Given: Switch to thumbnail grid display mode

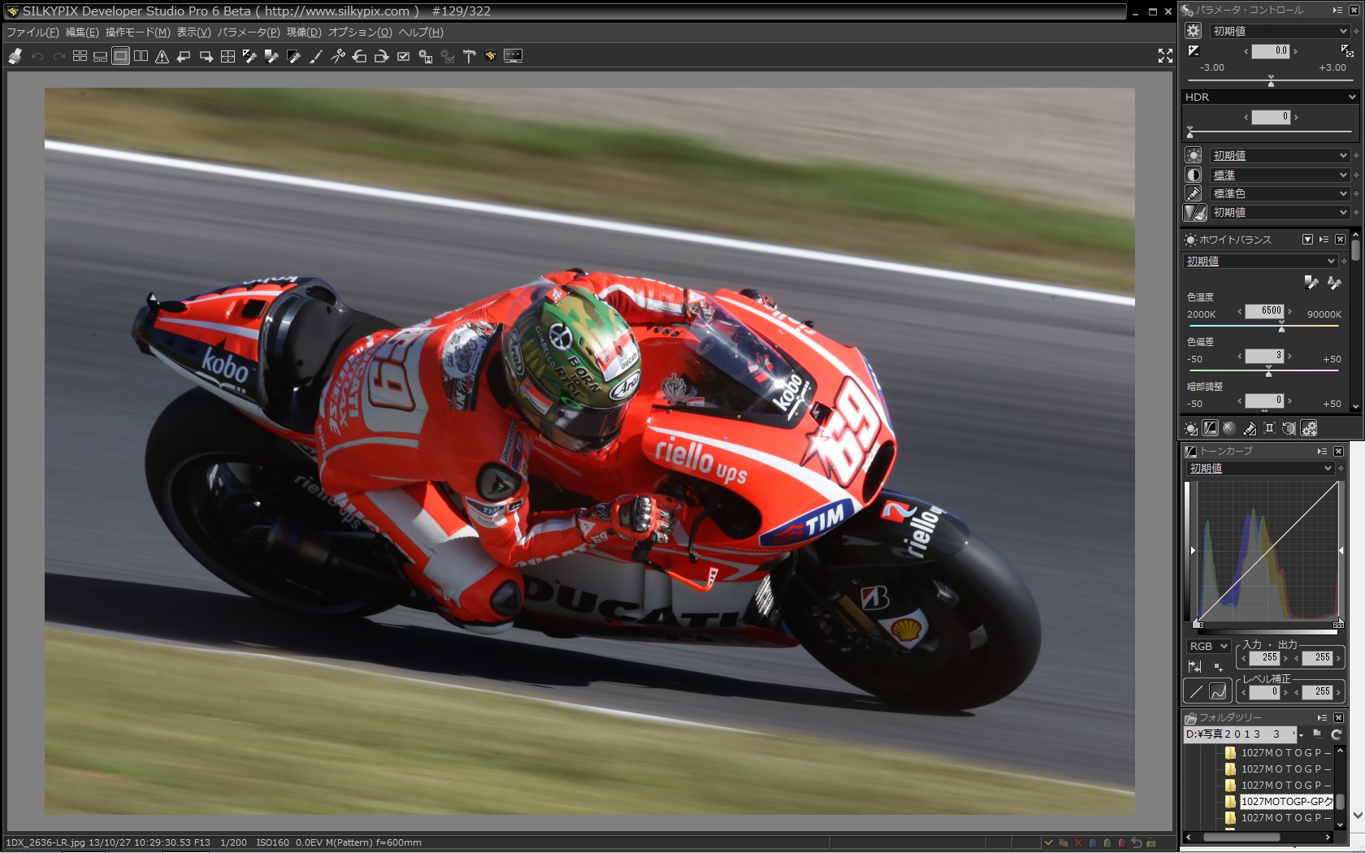Looking at the screenshot, I should pyautogui.click(x=80, y=56).
